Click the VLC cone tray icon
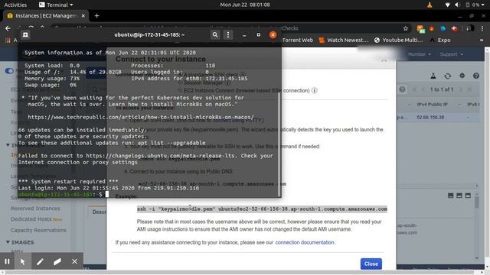 point(430,5)
